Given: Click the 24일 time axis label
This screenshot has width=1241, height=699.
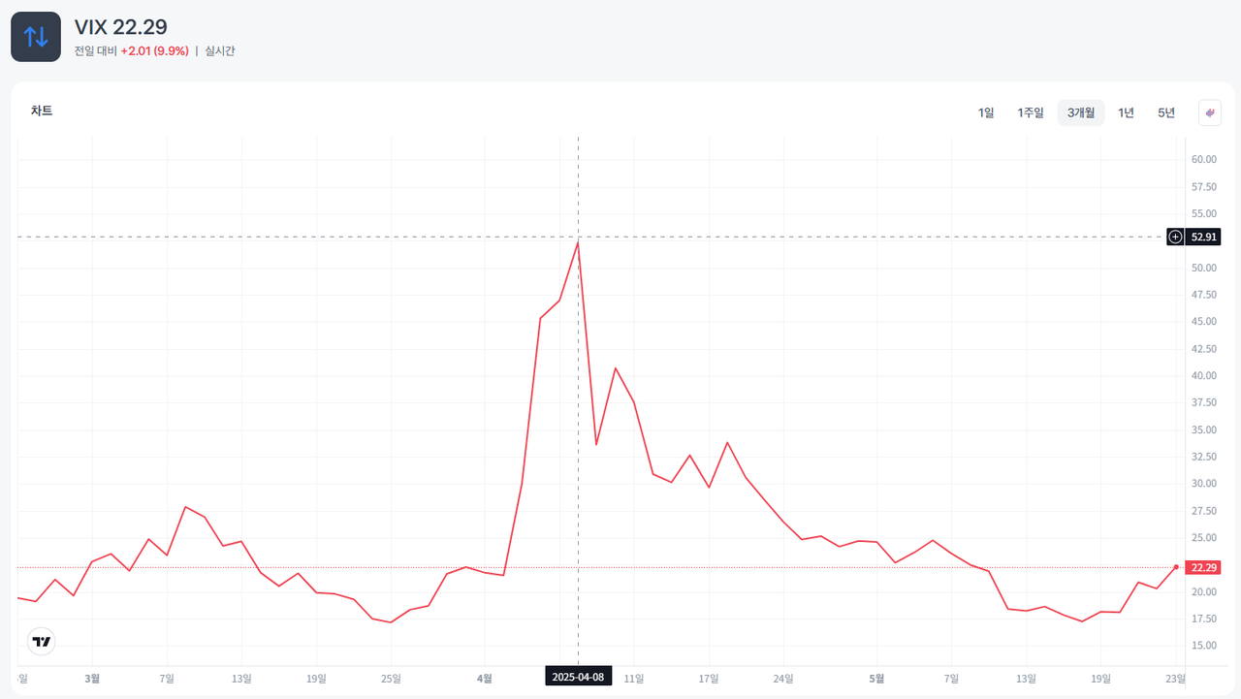Looking at the screenshot, I should pyautogui.click(x=783, y=679).
